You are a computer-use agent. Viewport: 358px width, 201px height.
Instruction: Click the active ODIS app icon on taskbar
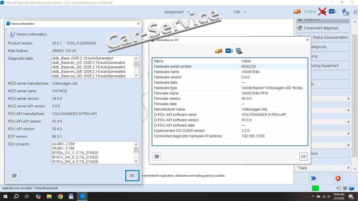tap(82, 196)
